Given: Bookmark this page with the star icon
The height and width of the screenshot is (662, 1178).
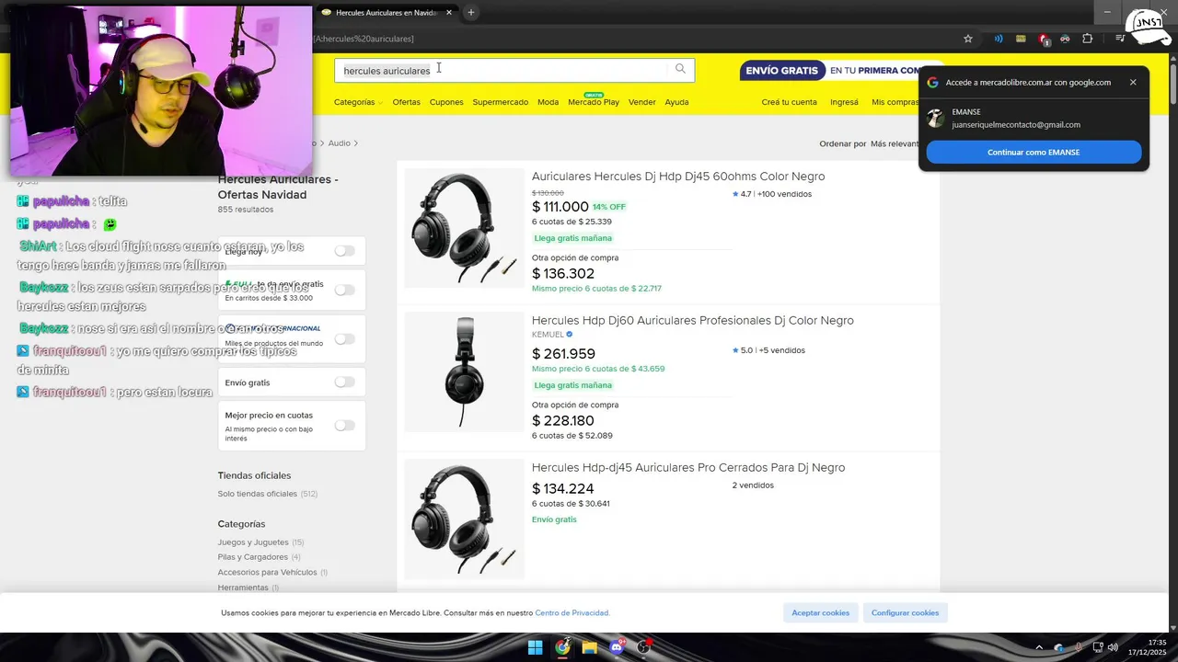Looking at the screenshot, I should click(968, 39).
